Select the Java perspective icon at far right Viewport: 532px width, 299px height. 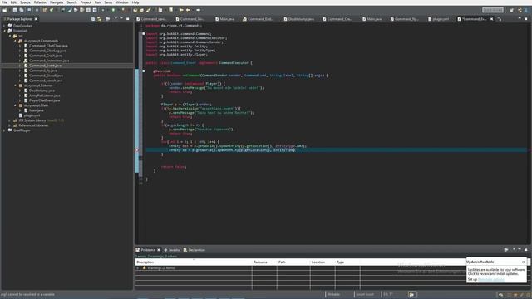pyautogui.click(x=527, y=10)
